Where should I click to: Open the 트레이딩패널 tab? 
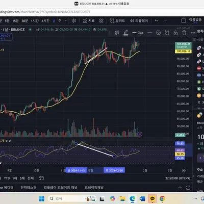pyautogui.click(x=94, y=188)
